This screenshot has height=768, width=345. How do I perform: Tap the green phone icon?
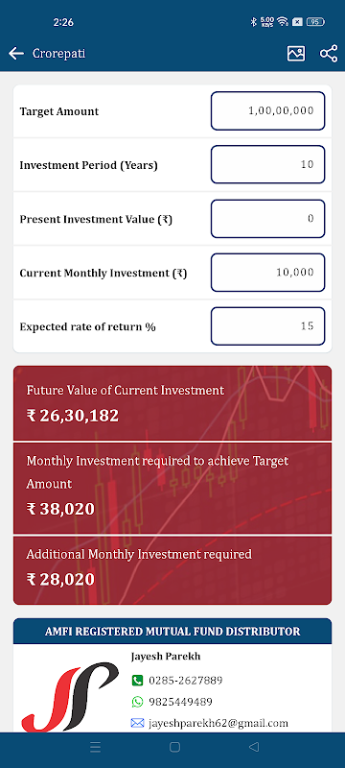coord(137,681)
